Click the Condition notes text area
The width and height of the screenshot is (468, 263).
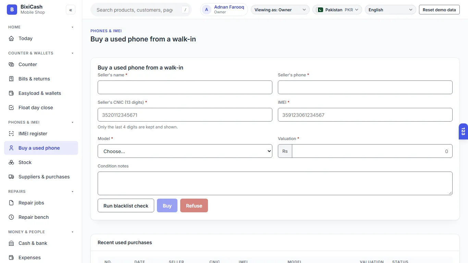(x=275, y=183)
